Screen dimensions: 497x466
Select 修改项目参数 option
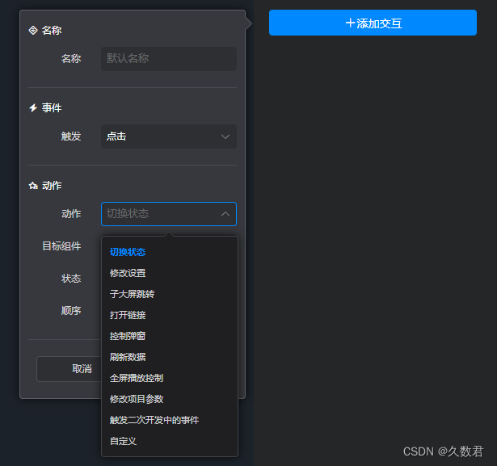(137, 399)
